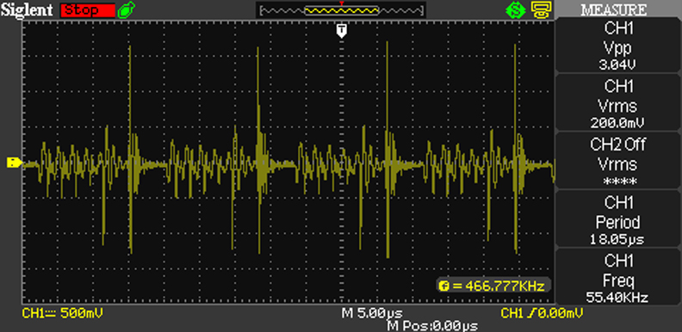Click the green S indicator icon
Screen dimensions: 682x332
point(516,10)
